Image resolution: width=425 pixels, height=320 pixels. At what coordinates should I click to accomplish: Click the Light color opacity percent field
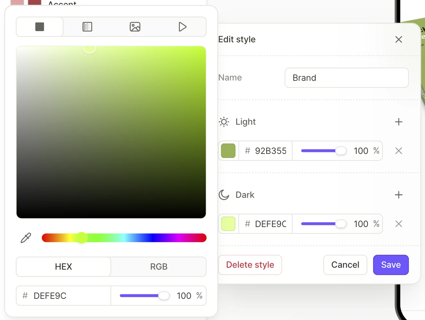pyautogui.click(x=361, y=151)
